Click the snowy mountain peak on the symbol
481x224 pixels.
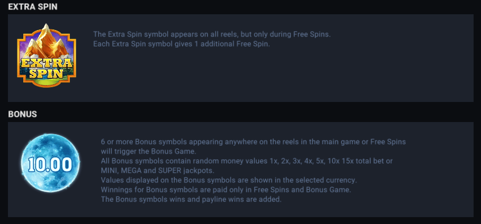pos(47,38)
